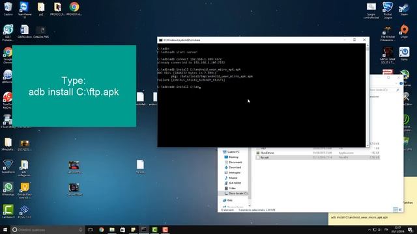Image resolution: width=417 pixels, height=234 pixels.
Task: Click the Explorer search box
Action: (384, 90)
